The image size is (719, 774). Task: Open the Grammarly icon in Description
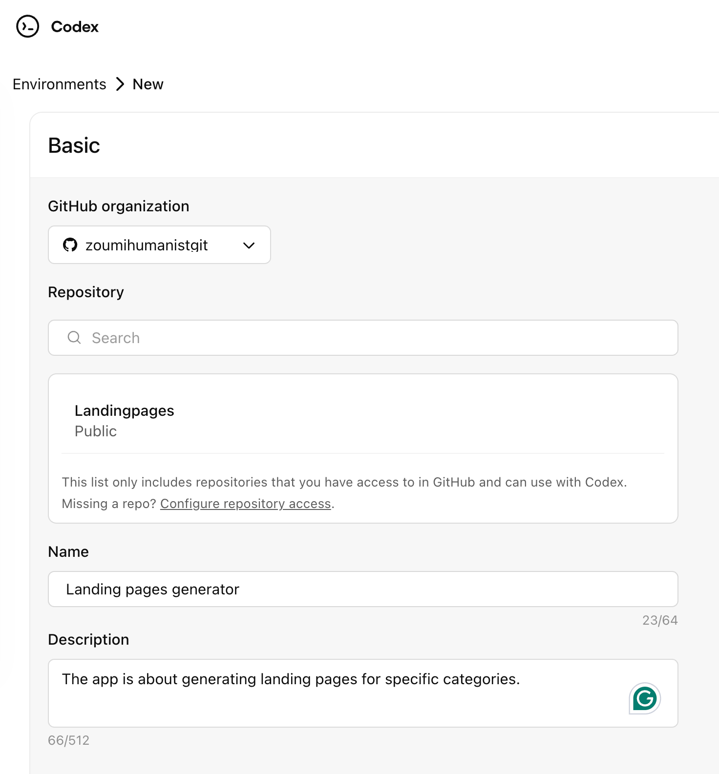tap(645, 699)
